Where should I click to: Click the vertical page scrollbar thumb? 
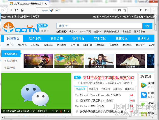pyautogui.click(x=156, y=24)
